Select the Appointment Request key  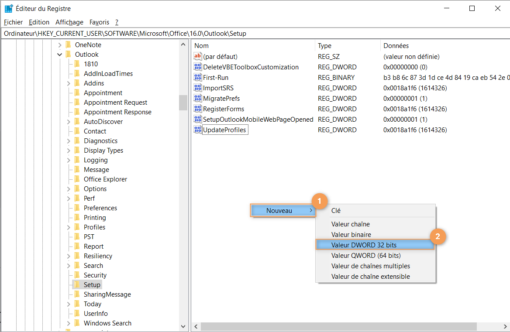(115, 103)
